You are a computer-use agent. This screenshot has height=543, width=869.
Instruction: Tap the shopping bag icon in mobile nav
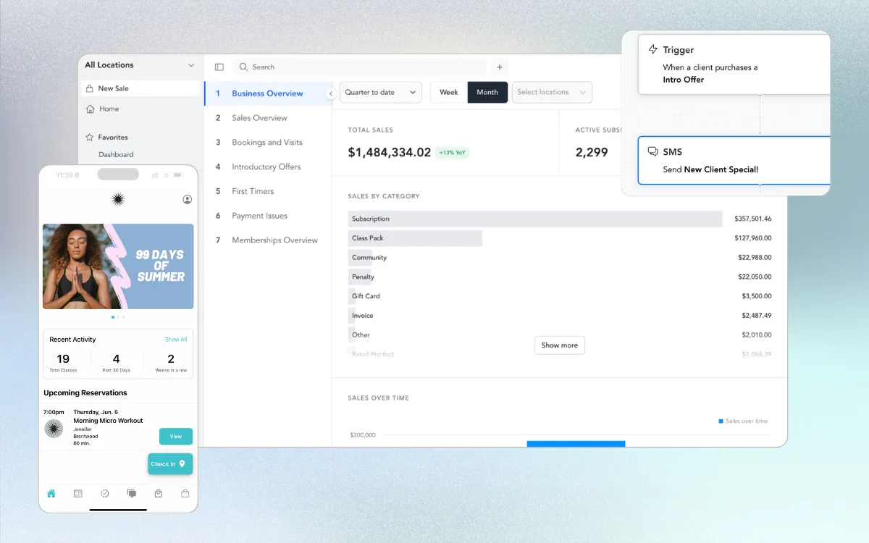pyautogui.click(x=159, y=494)
